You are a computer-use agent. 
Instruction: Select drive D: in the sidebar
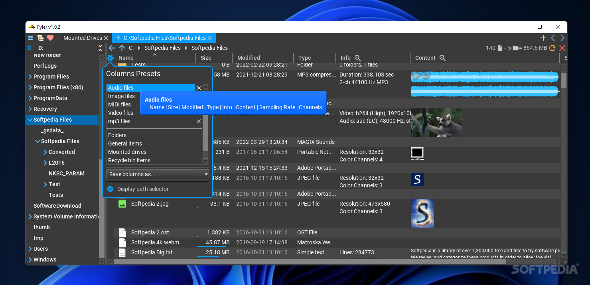(41, 48)
